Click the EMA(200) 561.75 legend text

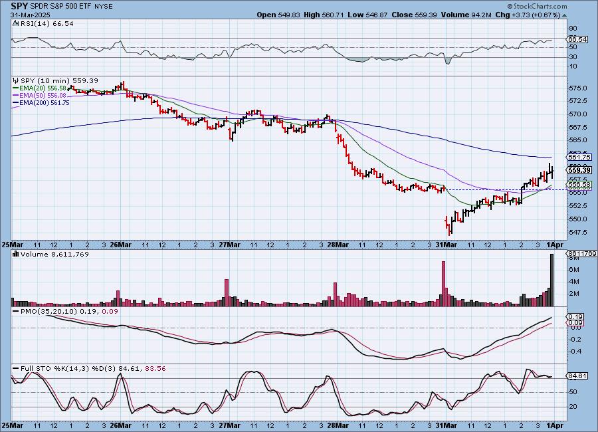click(45, 102)
